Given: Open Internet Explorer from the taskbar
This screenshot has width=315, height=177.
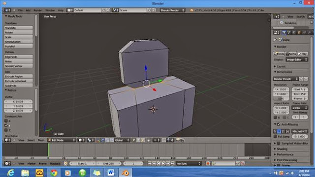Looking at the screenshot, I should coord(11,173).
